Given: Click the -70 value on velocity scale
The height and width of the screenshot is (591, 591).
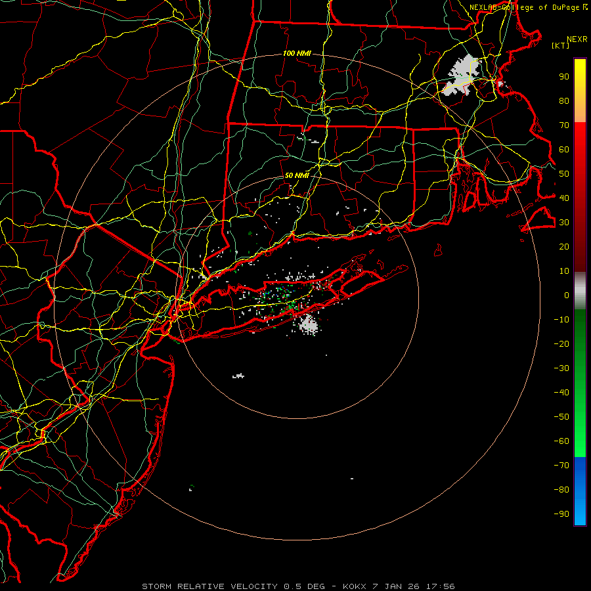Looking at the screenshot, I should pos(561,466).
